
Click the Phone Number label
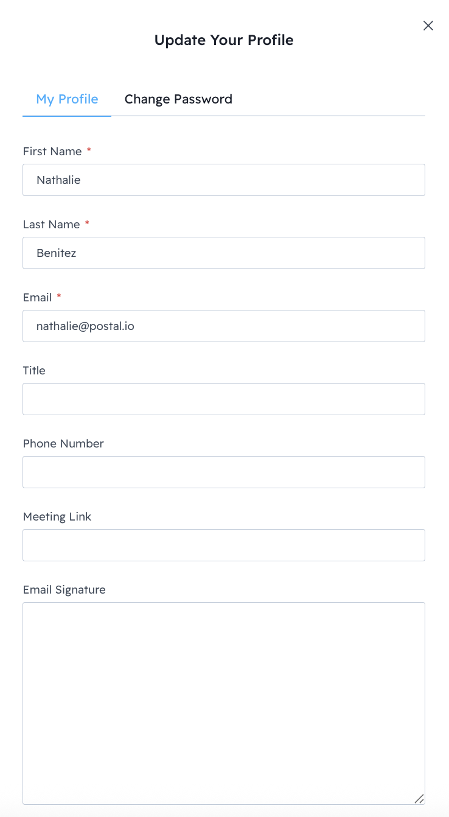63,444
